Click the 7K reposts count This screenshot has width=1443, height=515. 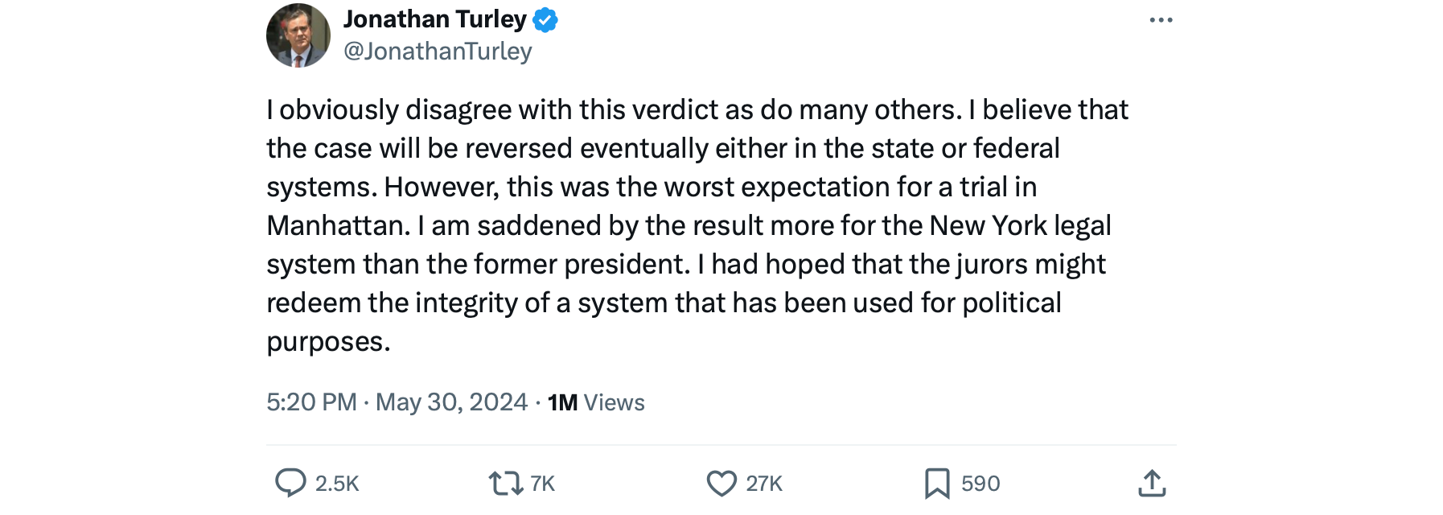(x=543, y=484)
